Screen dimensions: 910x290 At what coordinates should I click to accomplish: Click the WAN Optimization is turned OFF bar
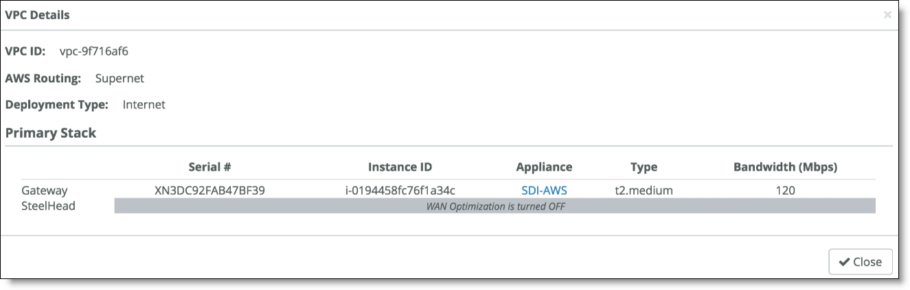coord(495,206)
